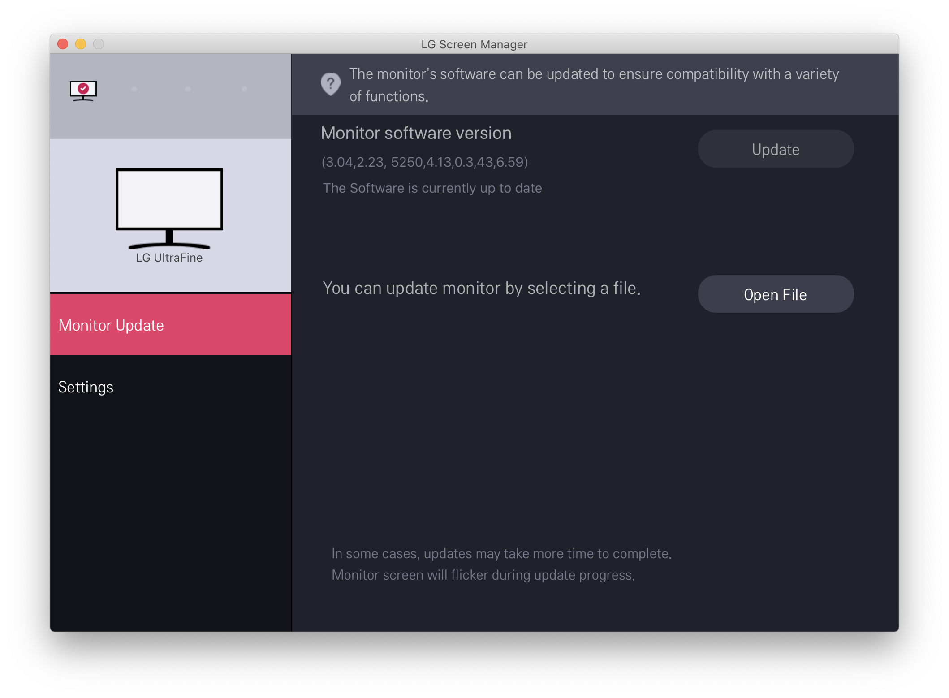Select the large LG UltraFine monitor image
The width and height of the screenshot is (949, 698).
pos(169,208)
